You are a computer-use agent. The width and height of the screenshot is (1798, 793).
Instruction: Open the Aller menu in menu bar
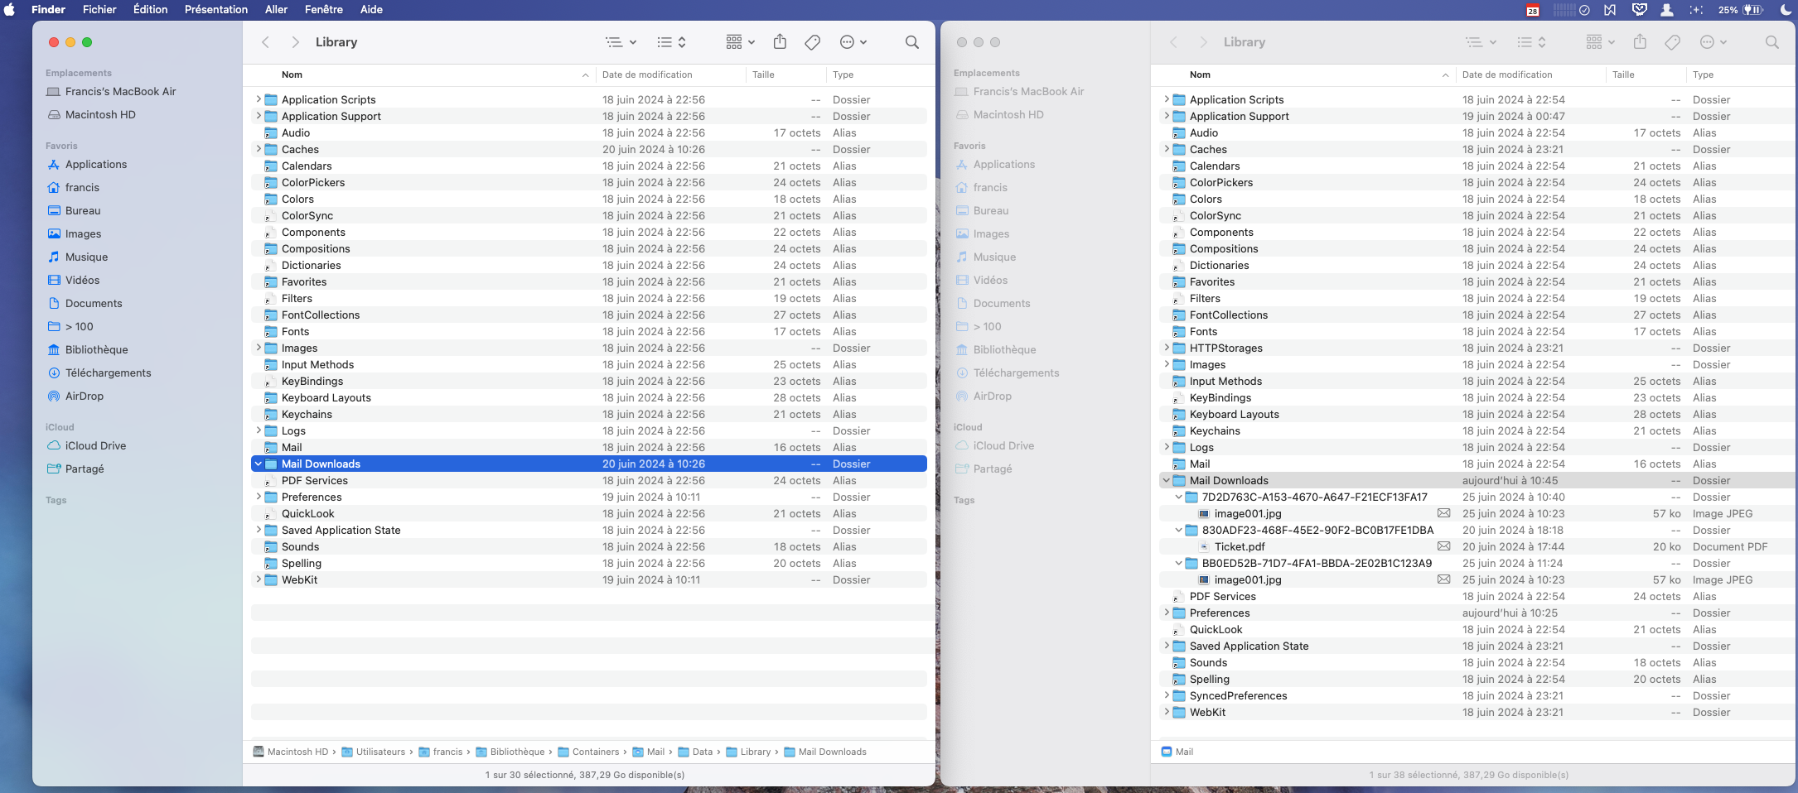[276, 9]
